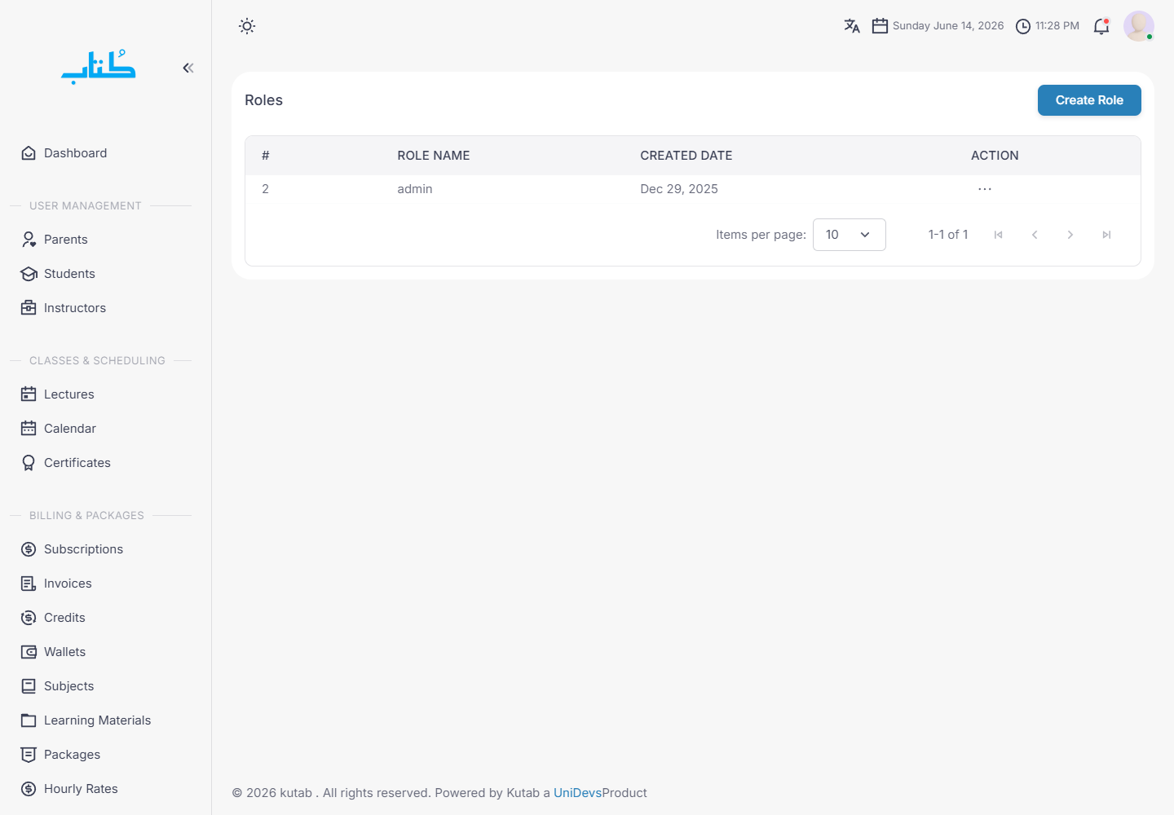Open the admin row action menu dots

985,189
